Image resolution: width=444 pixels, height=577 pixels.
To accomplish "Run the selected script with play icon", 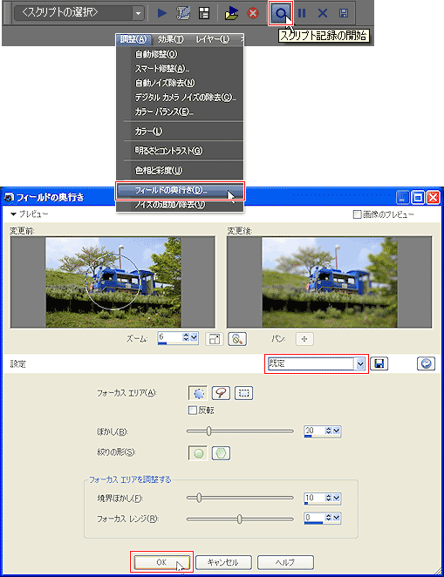I will coord(161,14).
